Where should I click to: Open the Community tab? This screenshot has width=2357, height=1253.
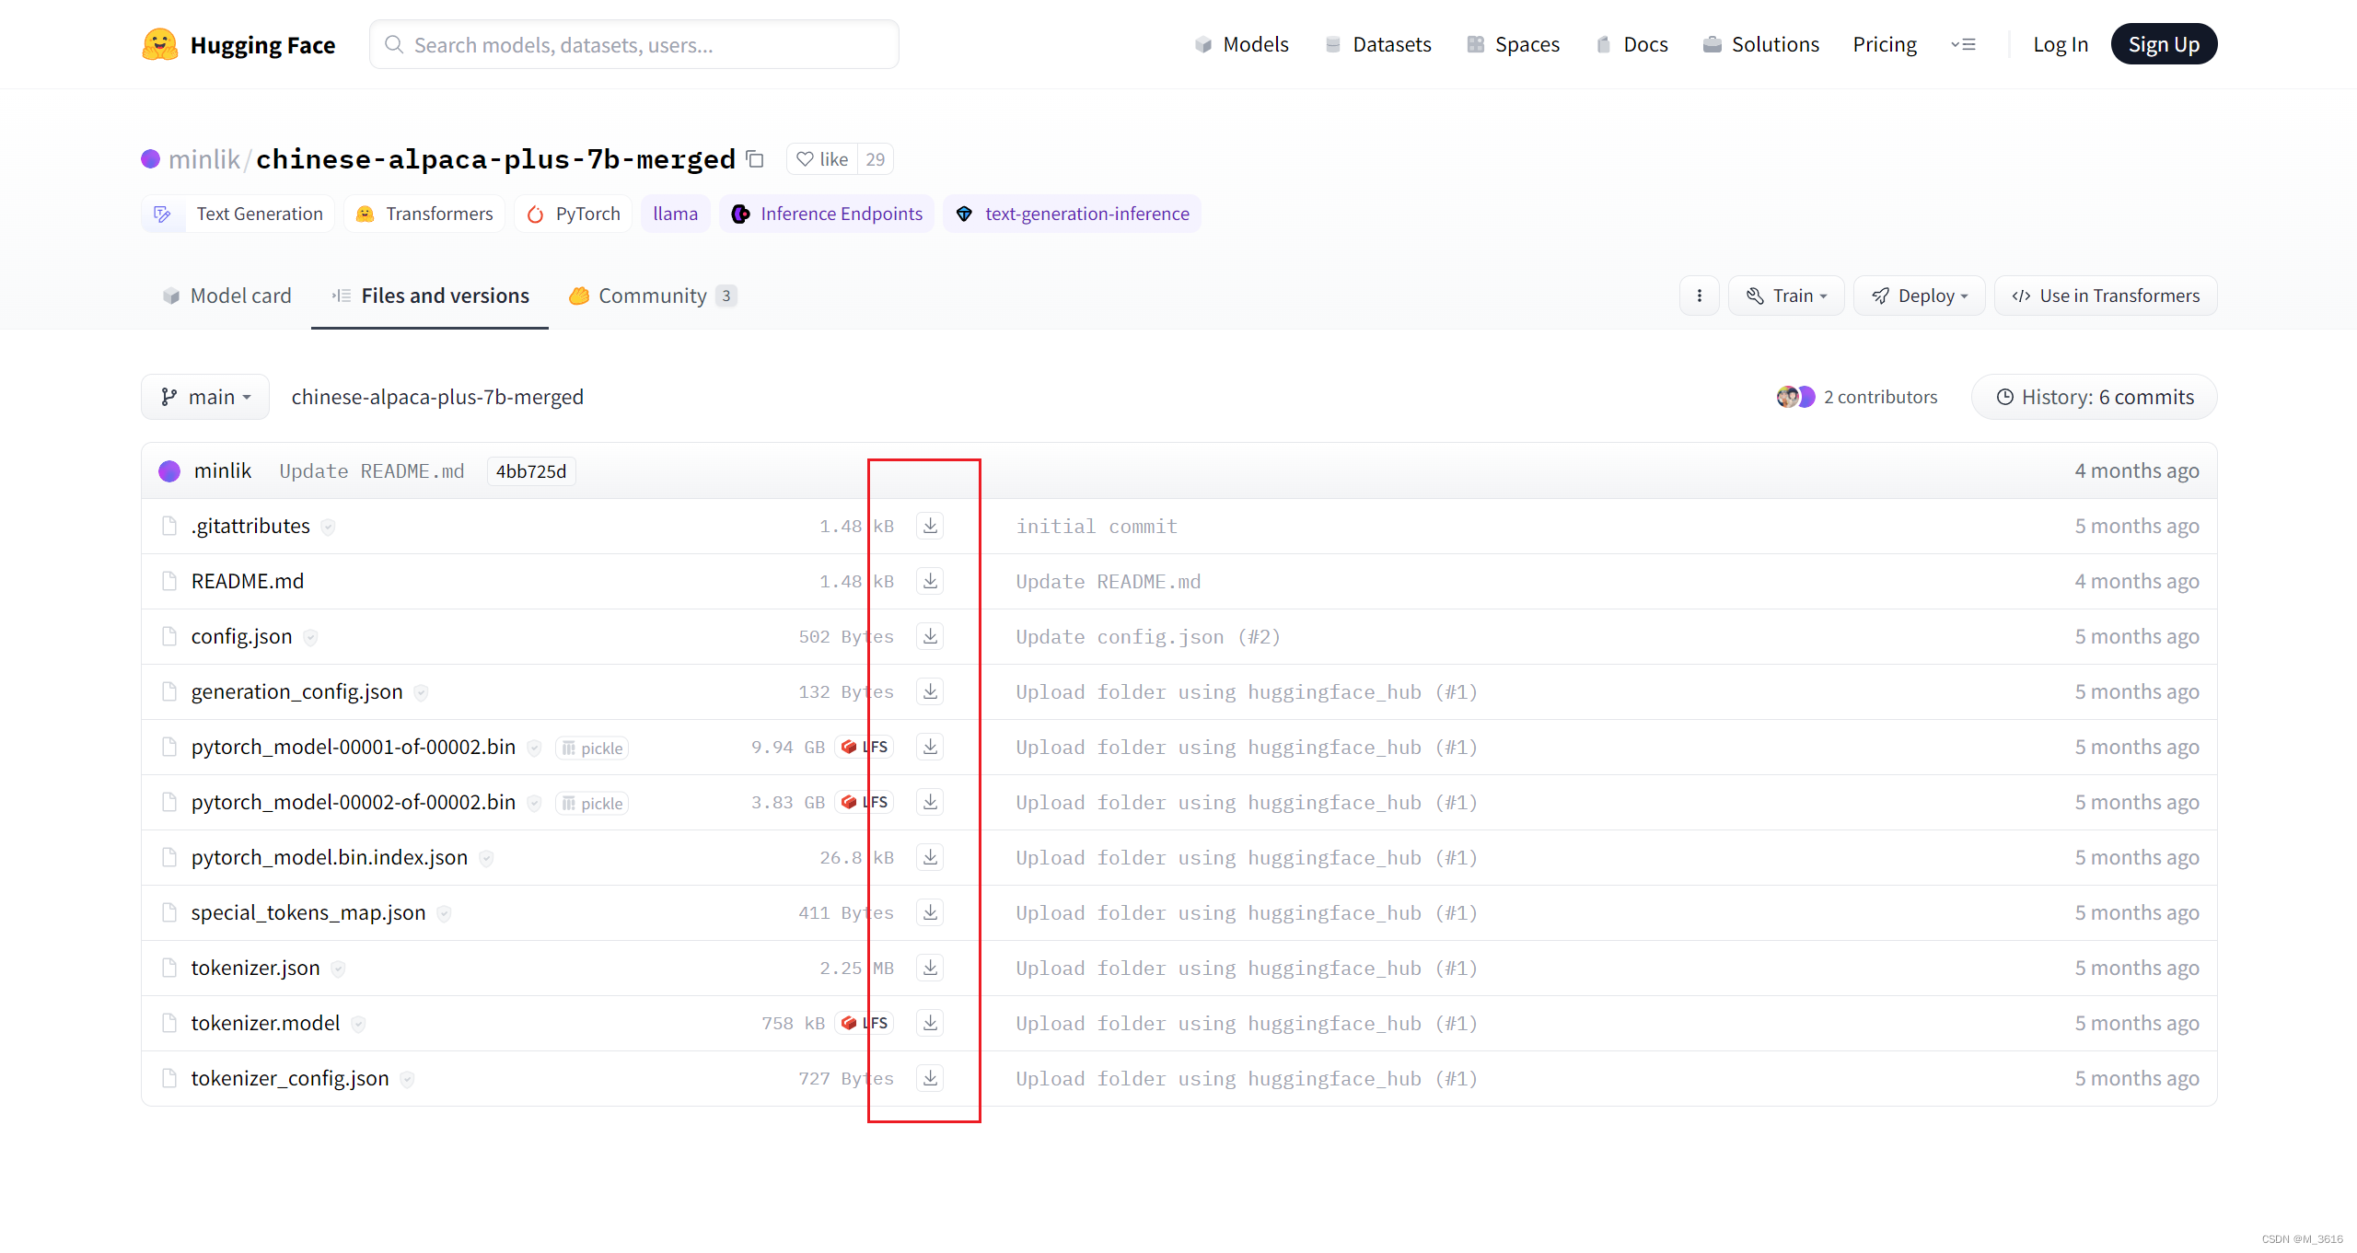652,296
